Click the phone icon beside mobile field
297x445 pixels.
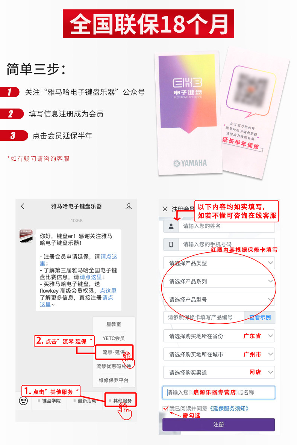[x=171, y=244]
